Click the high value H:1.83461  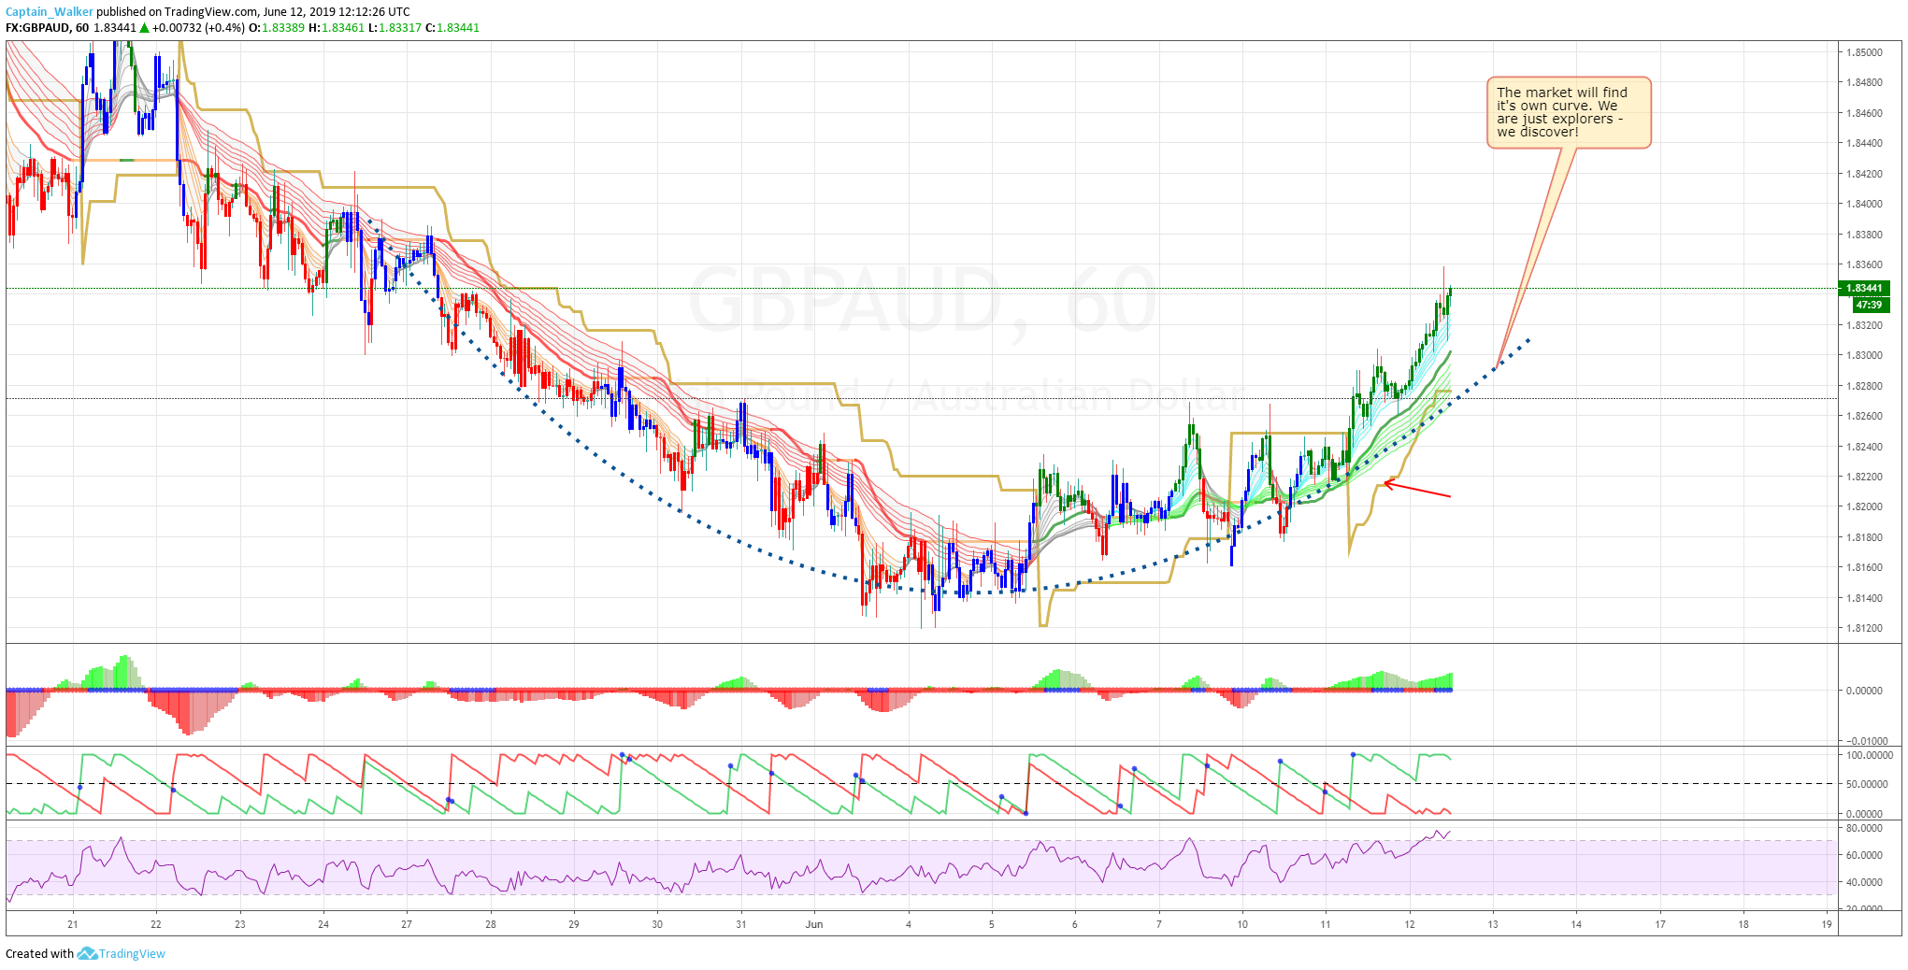(337, 28)
